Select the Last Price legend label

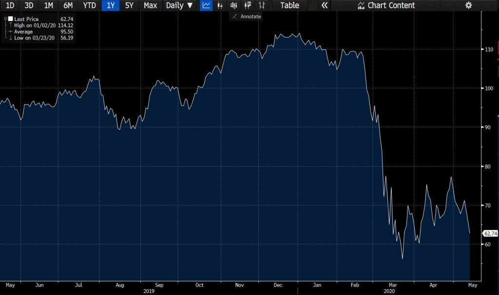pos(26,19)
